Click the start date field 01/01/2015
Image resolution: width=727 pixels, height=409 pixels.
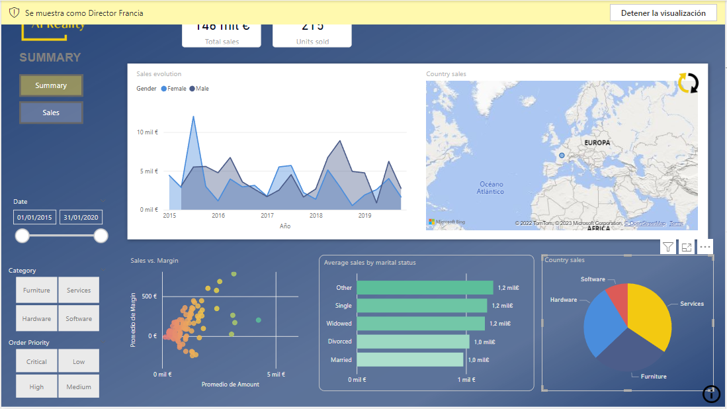click(x=34, y=218)
